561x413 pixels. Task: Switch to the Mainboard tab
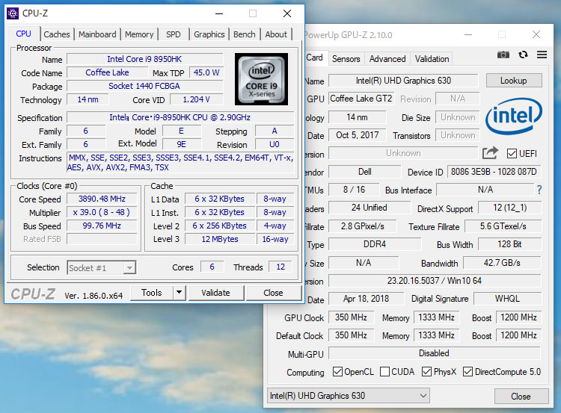[x=97, y=34]
